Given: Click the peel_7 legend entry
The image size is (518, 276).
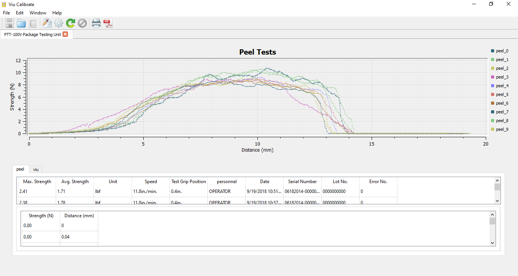Looking at the screenshot, I should pyautogui.click(x=502, y=112).
